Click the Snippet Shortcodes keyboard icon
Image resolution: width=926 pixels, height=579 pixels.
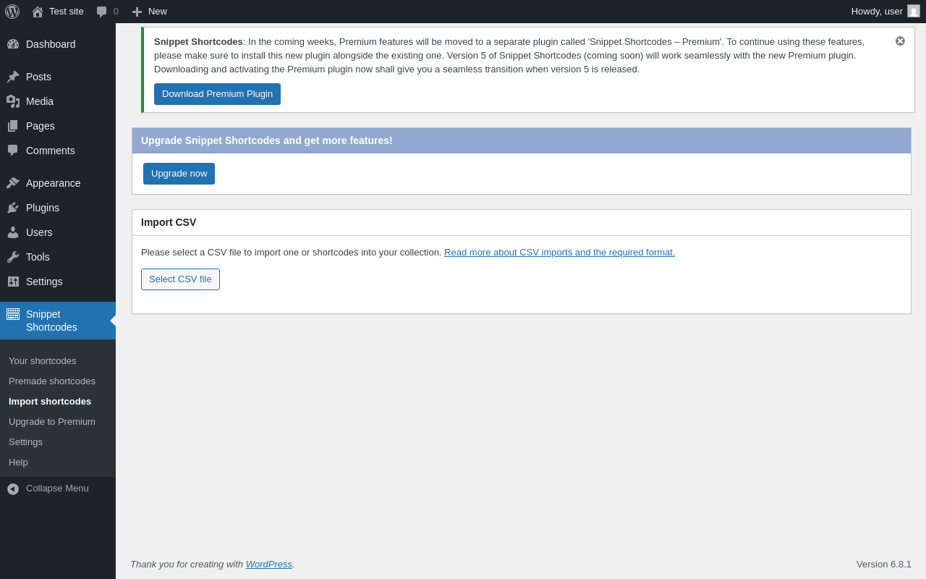pyautogui.click(x=13, y=314)
